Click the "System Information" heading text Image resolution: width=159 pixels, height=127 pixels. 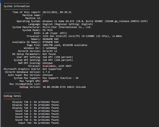(x=16, y=6)
